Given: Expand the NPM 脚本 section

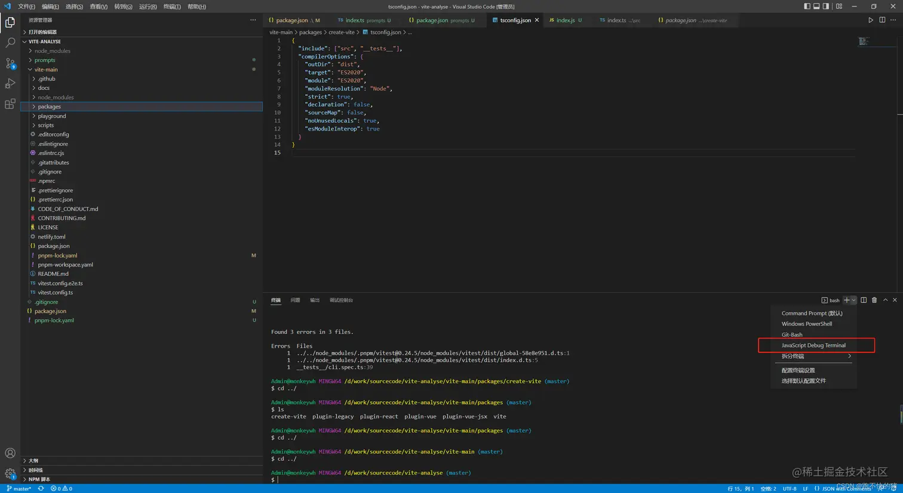Looking at the screenshot, I should (x=39, y=479).
